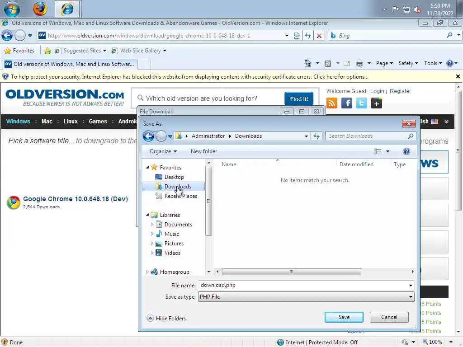Image resolution: width=463 pixels, height=347 pixels.
Task: Add to Favorites bar star icon
Action: click(x=47, y=51)
